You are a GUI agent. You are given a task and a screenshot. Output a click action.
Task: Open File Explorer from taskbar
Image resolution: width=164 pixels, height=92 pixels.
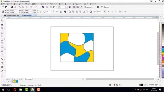[21, 90]
